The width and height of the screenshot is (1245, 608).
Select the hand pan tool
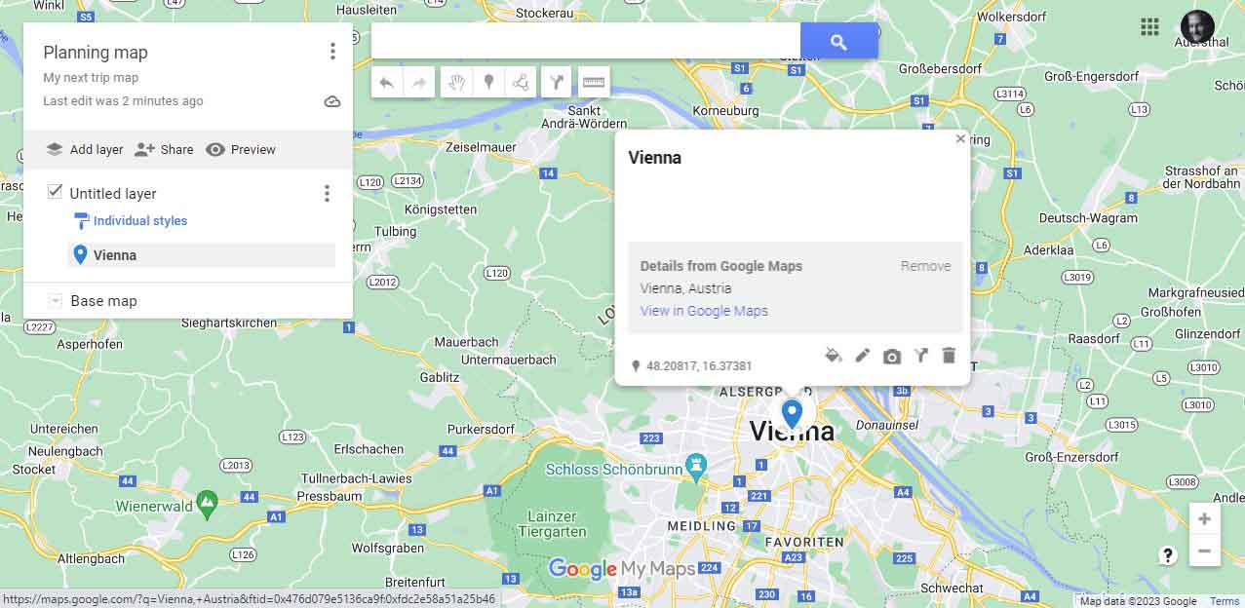(456, 83)
